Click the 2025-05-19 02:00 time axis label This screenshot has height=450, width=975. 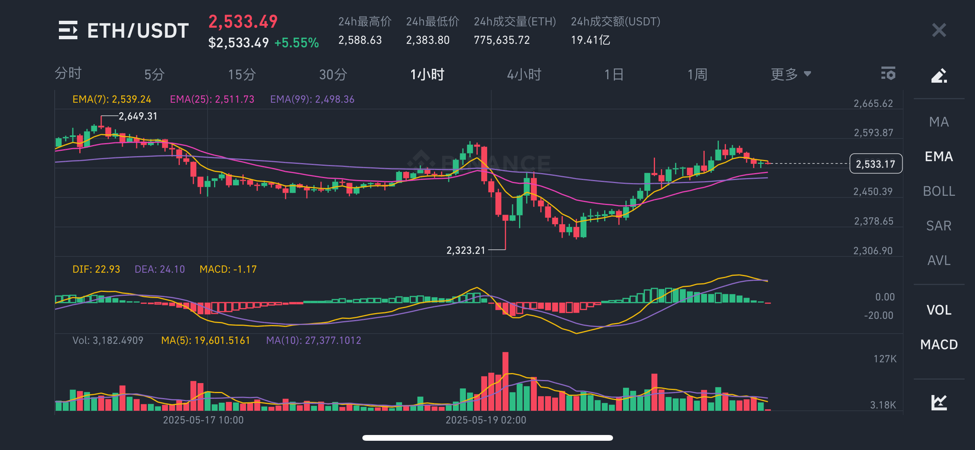coord(486,420)
